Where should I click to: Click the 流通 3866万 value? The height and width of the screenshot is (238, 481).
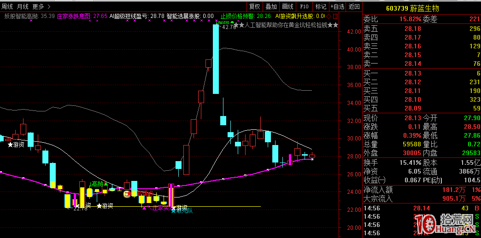pos(470,172)
